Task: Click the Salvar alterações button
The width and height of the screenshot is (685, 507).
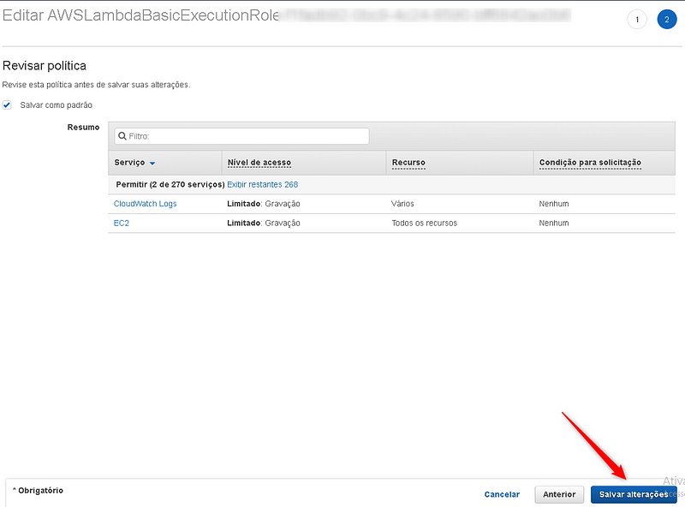Action: [x=634, y=494]
